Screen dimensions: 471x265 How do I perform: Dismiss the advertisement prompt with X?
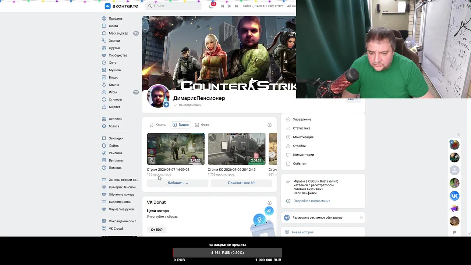coord(361,218)
